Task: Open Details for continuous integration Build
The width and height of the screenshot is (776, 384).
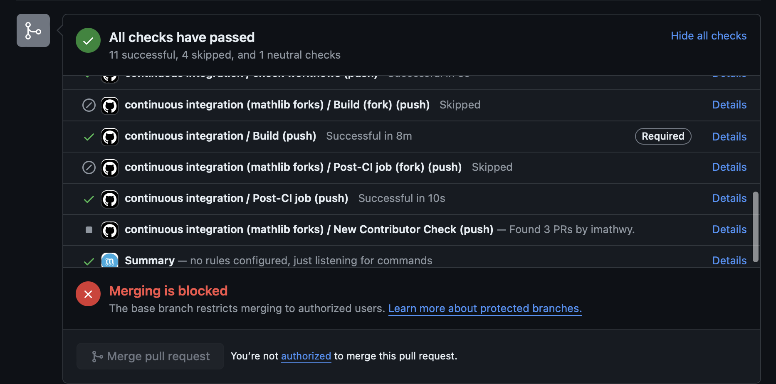Action: 729,137
